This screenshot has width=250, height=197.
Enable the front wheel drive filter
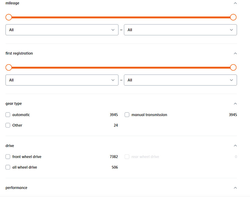pos(8,157)
